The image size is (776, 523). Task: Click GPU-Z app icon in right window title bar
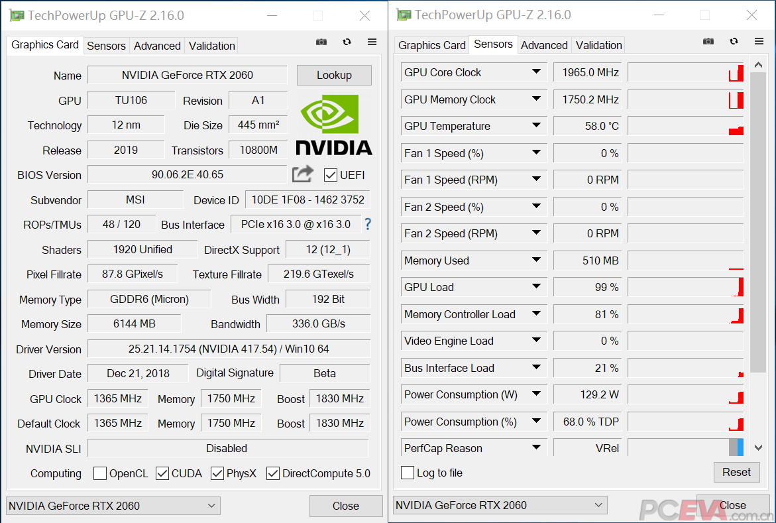tap(404, 15)
